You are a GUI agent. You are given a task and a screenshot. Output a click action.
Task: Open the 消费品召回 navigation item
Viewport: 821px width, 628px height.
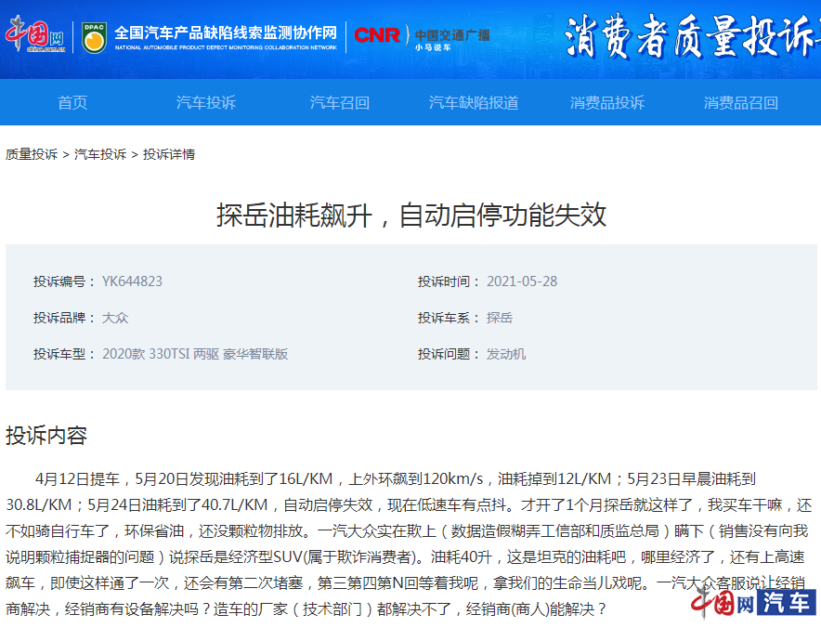coord(741,102)
